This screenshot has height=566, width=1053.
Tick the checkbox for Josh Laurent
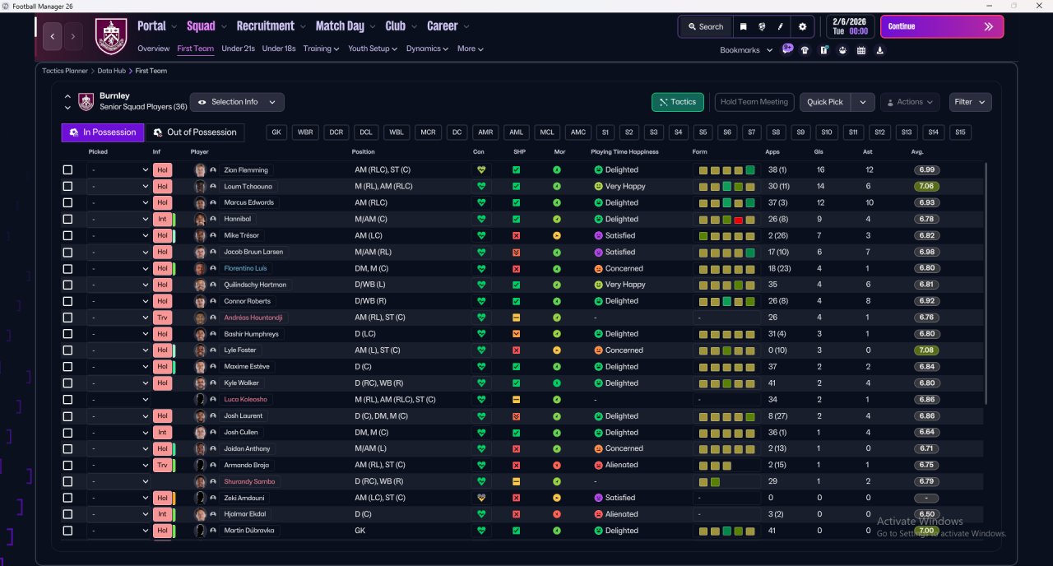tap(67, 415)
